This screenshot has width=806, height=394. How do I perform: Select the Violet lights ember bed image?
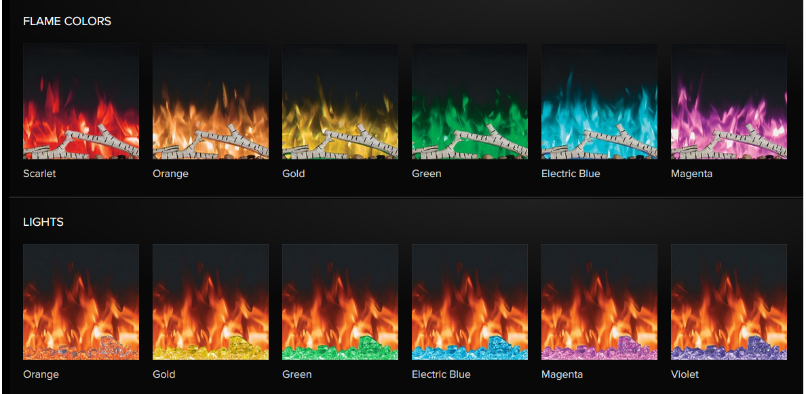(729, 302)
